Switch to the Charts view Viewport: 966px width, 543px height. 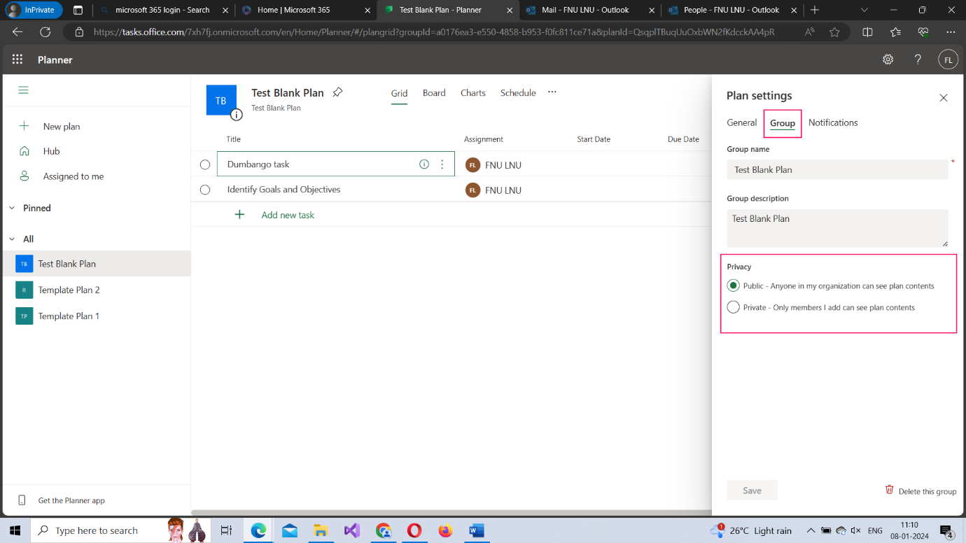pyautogui.click(x=473, y=93)
